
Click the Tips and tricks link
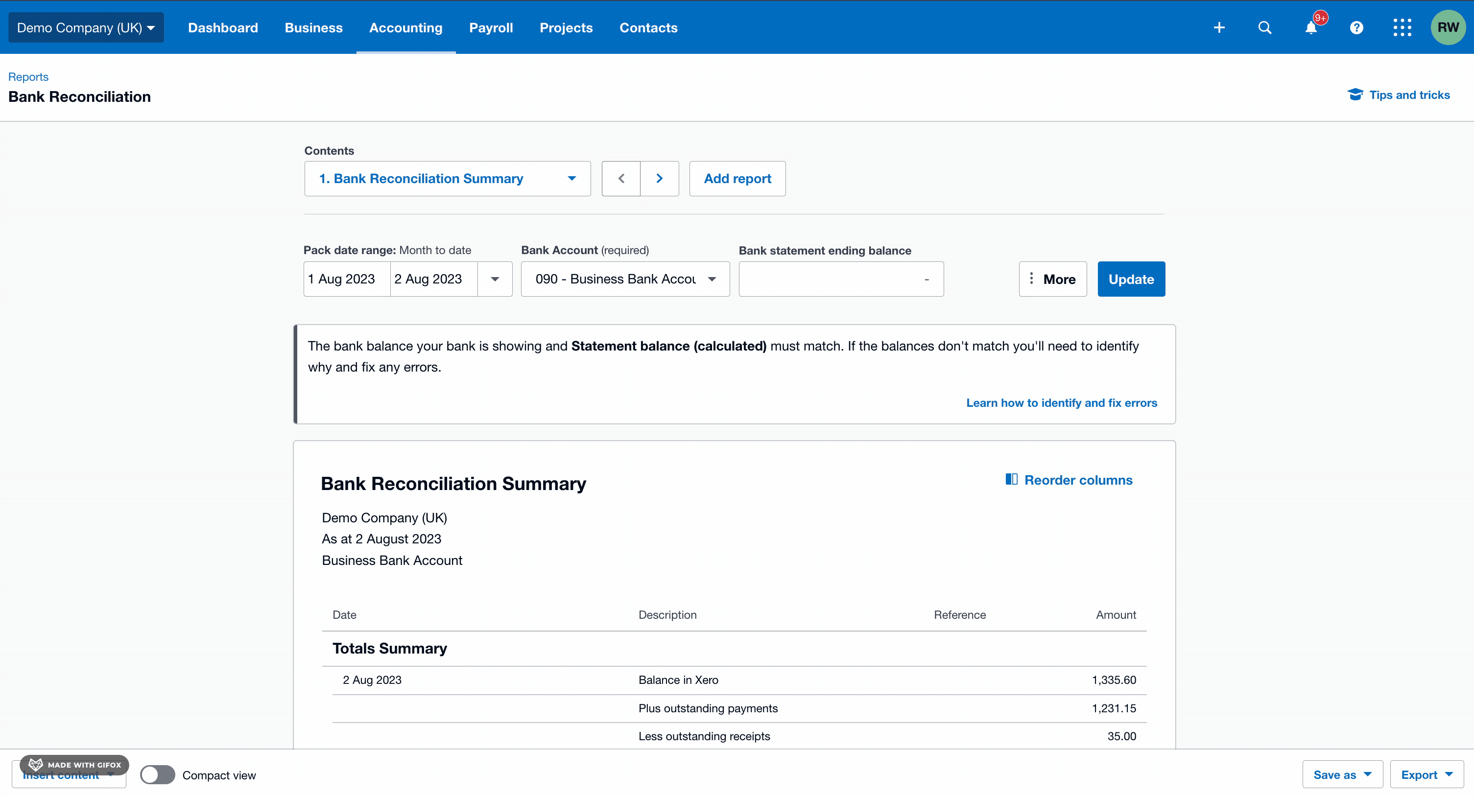[x=1409, y=95]
